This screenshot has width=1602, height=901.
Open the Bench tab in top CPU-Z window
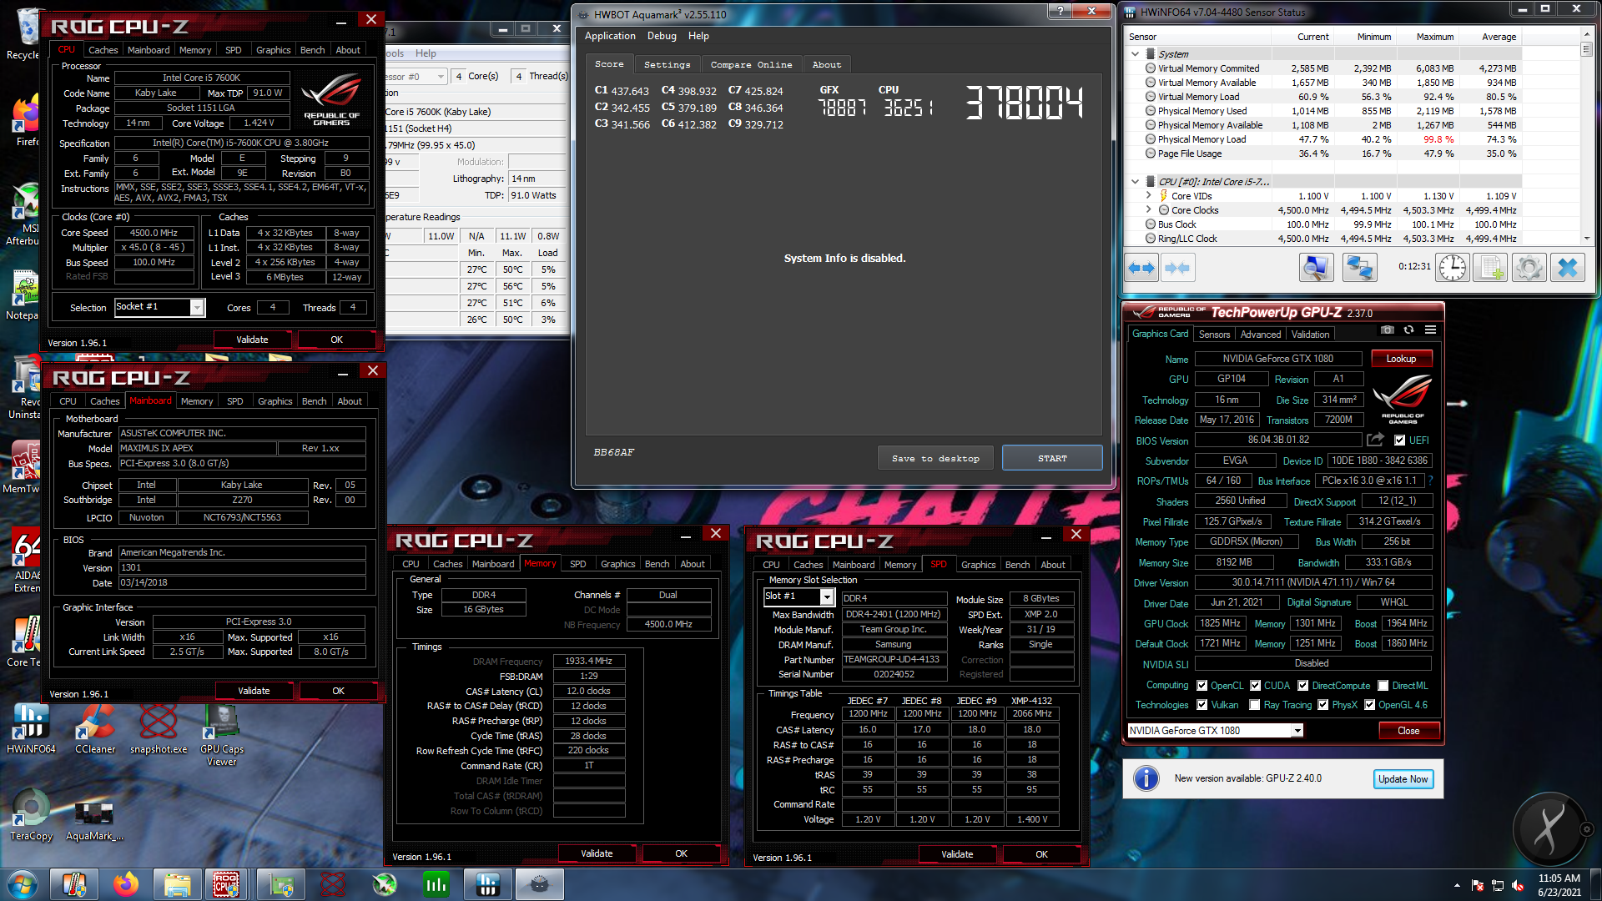coord(312,50)
